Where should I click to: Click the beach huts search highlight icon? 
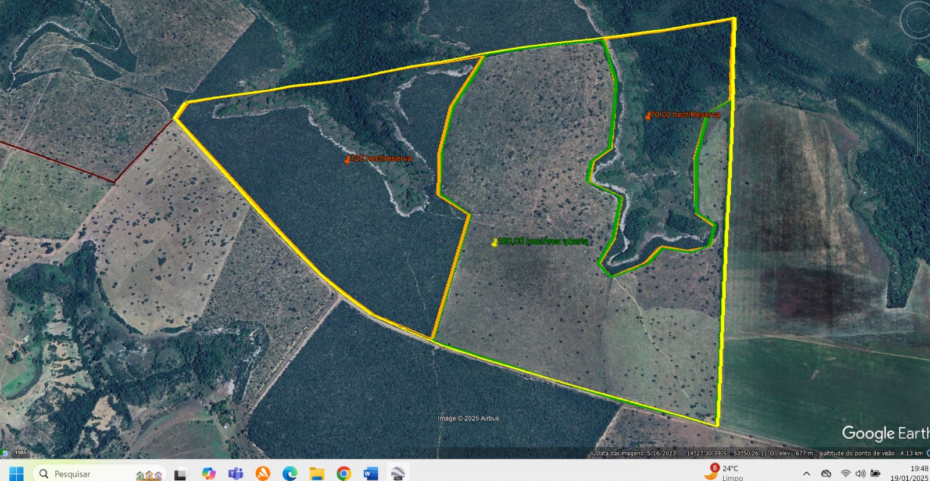click(x=149, y=475)
